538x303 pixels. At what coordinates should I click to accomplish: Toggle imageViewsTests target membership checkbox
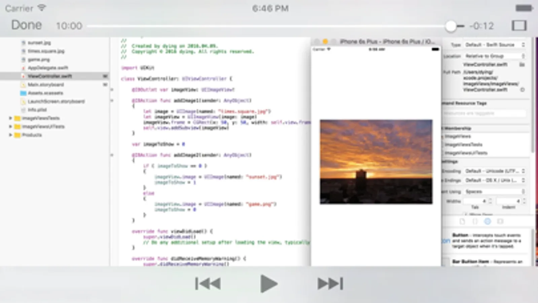pyautogui.click(x=443, y=145)
